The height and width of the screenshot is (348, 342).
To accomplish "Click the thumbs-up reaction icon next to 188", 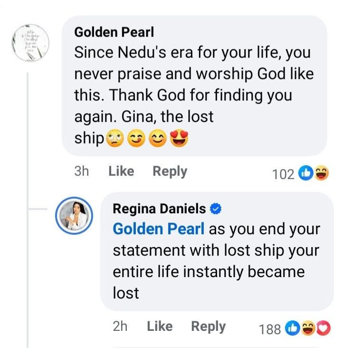I will (293, 328).
